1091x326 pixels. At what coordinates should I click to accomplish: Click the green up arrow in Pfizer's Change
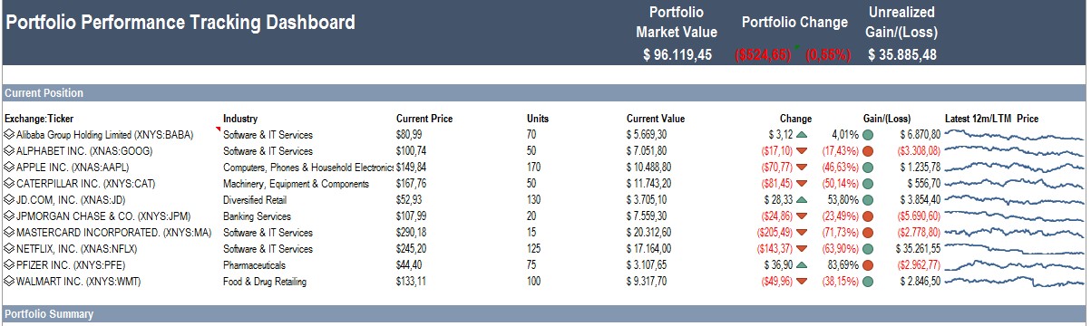coord(802,265)
